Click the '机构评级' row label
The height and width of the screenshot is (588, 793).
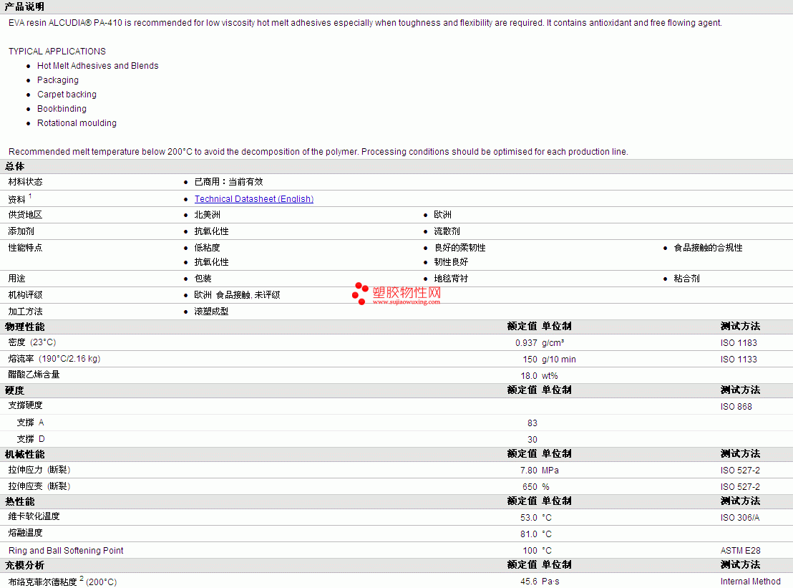[25, 294]
